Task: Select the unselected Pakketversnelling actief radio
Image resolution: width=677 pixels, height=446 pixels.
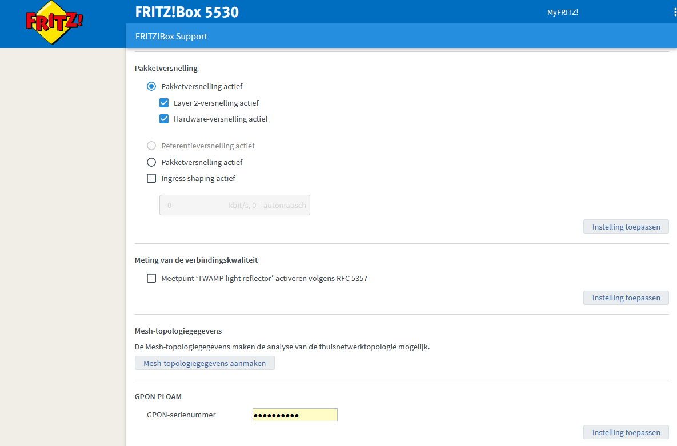Action: pyautogui.click(x=151, y=163)
